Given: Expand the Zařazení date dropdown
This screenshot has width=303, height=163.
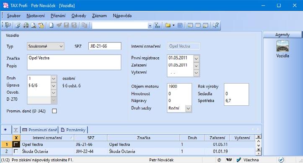Looking at the screenshot, I should coord(196,66).
